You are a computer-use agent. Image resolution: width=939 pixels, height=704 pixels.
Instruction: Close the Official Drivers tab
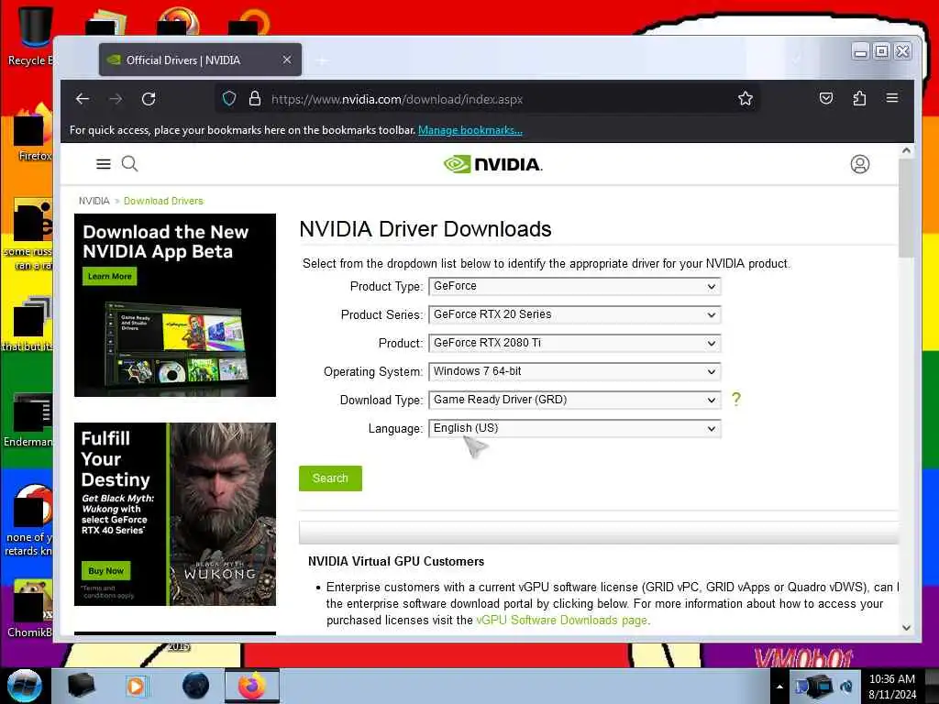287,60
